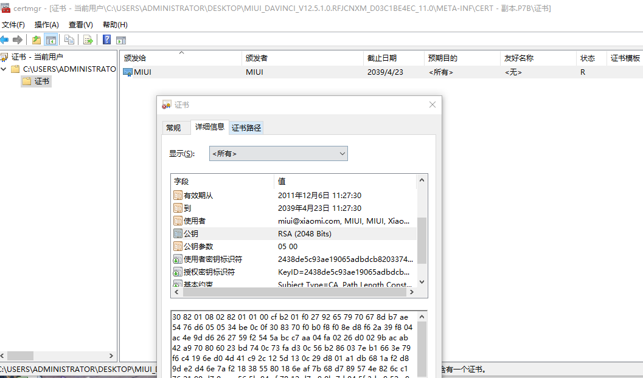
Task: Toggle the show/hide action pane icon
Action: click(121, 40)
